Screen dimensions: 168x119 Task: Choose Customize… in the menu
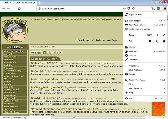coord(145,59)
